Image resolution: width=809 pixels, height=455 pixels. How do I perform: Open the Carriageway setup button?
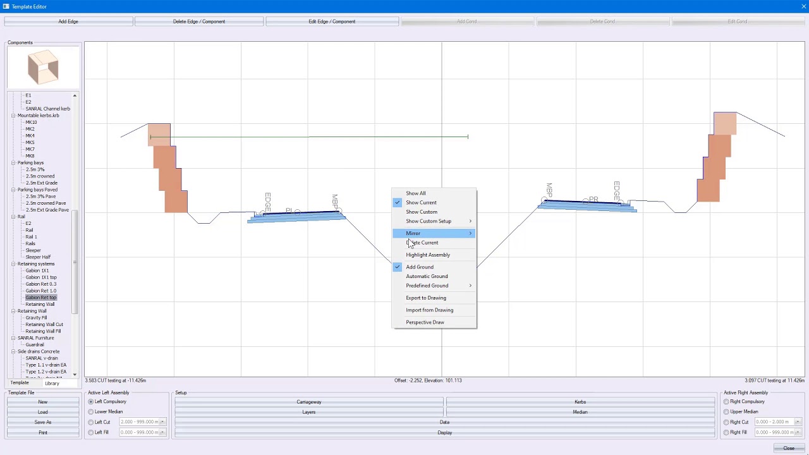point(309,402)
